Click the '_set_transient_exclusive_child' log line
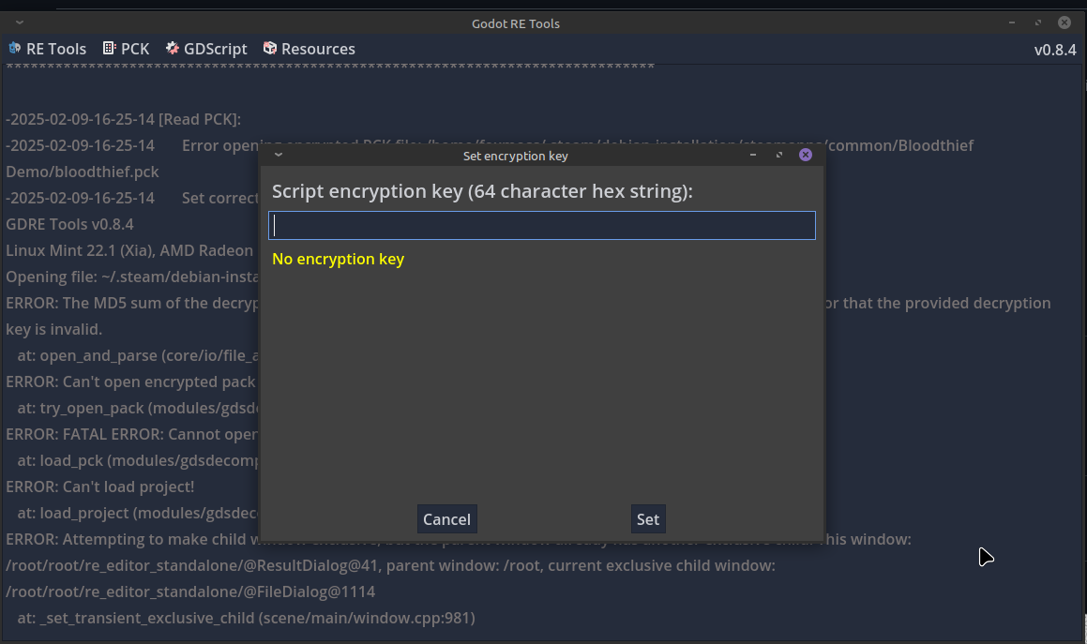Screen dimensions: 1087x644 coord(246,618)
